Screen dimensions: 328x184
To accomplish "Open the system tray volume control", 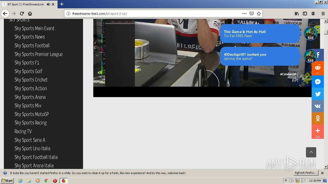I will pos(291,181).
